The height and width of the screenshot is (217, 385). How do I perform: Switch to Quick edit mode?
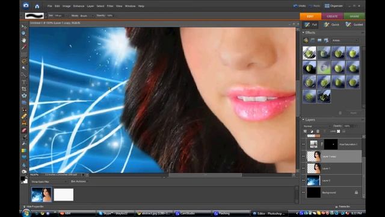(x=331, y=25)
